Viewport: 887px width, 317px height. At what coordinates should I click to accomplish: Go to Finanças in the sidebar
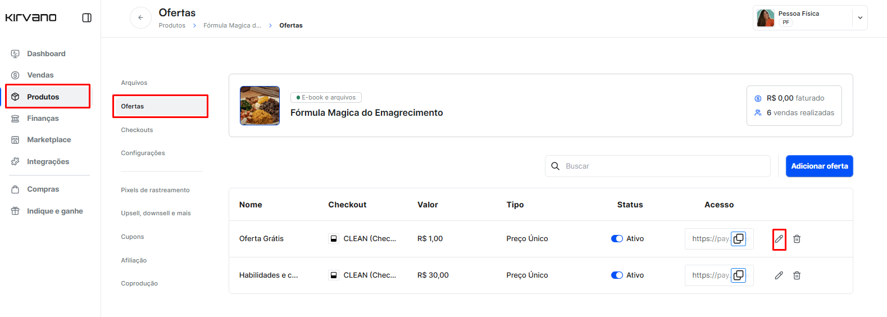coord(43,119)
